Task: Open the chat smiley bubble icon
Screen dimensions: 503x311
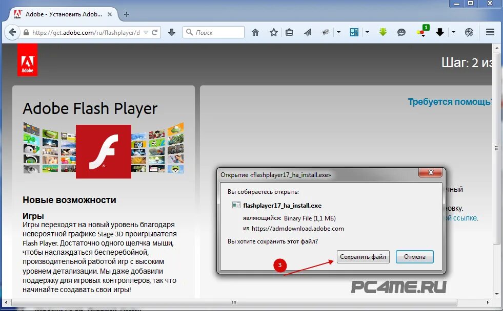Action: [401, 32]
